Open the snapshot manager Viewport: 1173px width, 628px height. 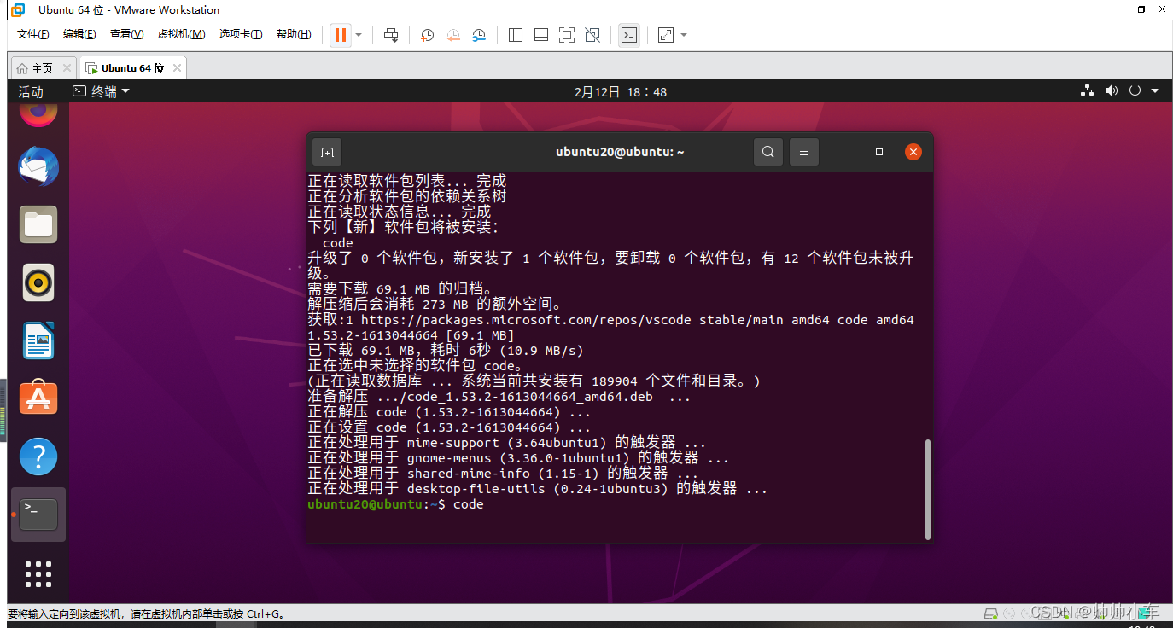(x=480, y=35)
